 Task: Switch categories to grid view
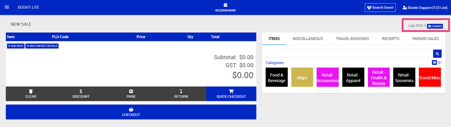(x=434, y=62)
